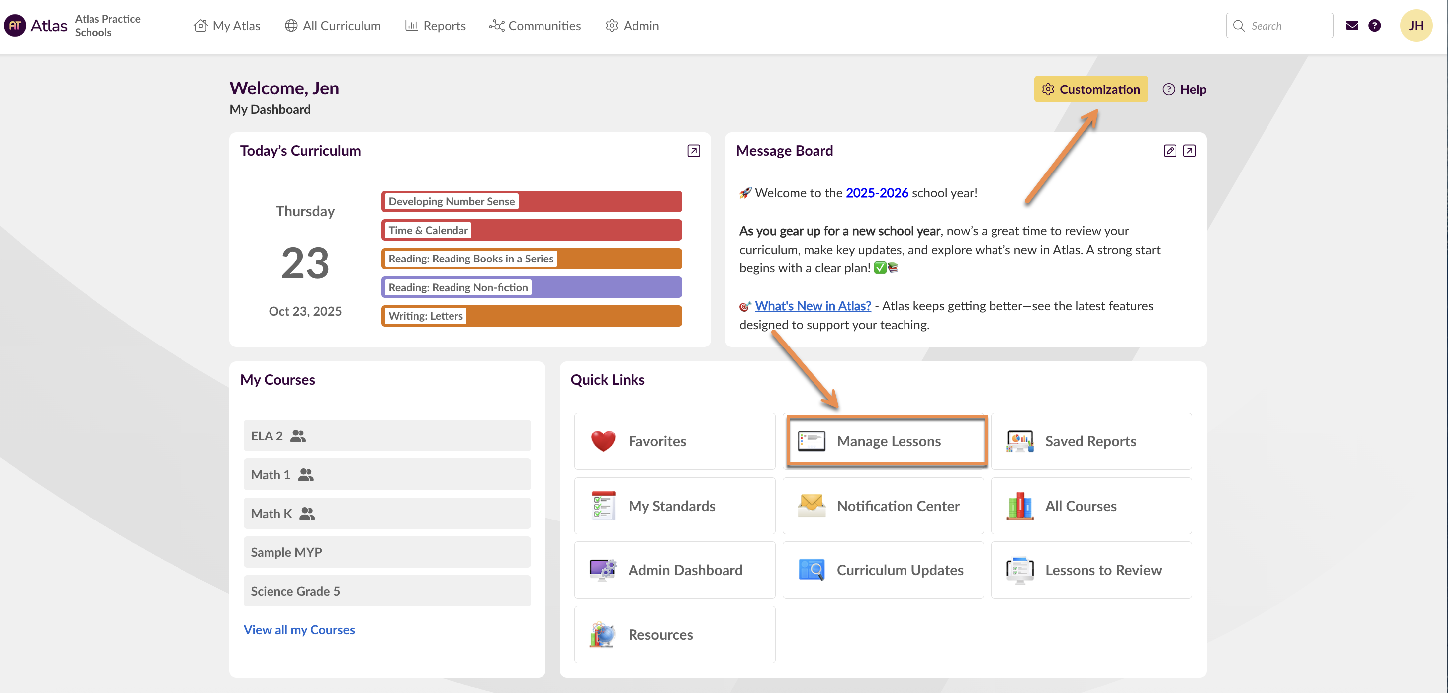1448x693 pixels.
Task: Open the Math 1 course
Action: click(387, 474)
